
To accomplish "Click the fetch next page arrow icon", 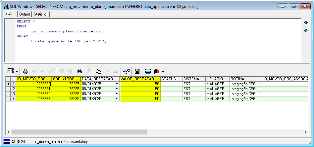I will (x=62, y=71).
